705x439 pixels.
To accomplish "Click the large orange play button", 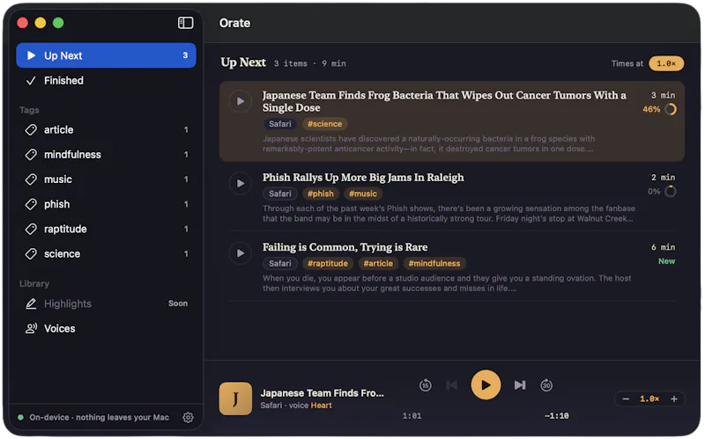I will pyautogui.click(x=486, y=384).
